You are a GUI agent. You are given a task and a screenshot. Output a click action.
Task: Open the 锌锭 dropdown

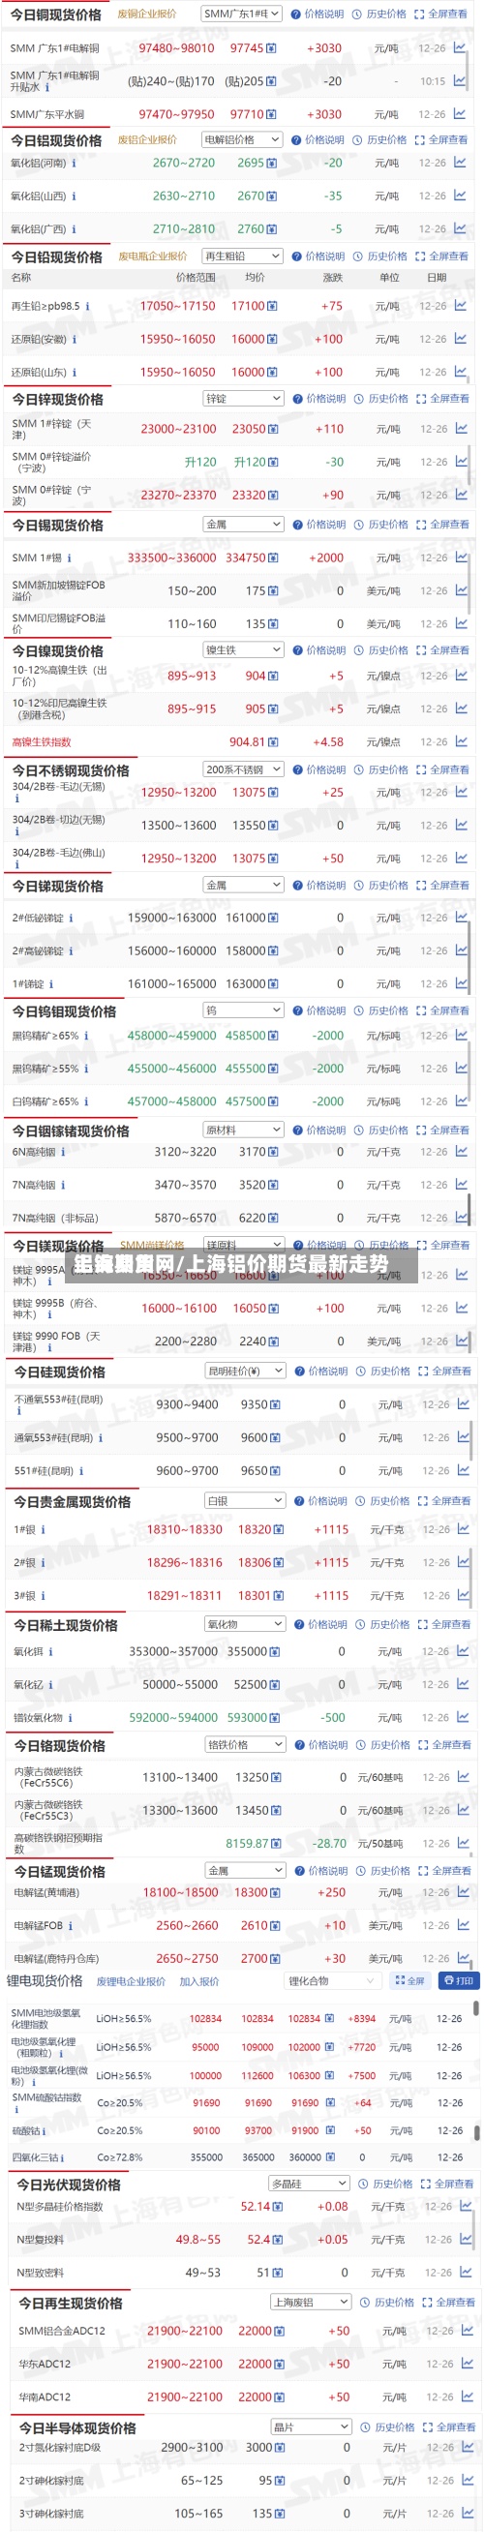243,398
